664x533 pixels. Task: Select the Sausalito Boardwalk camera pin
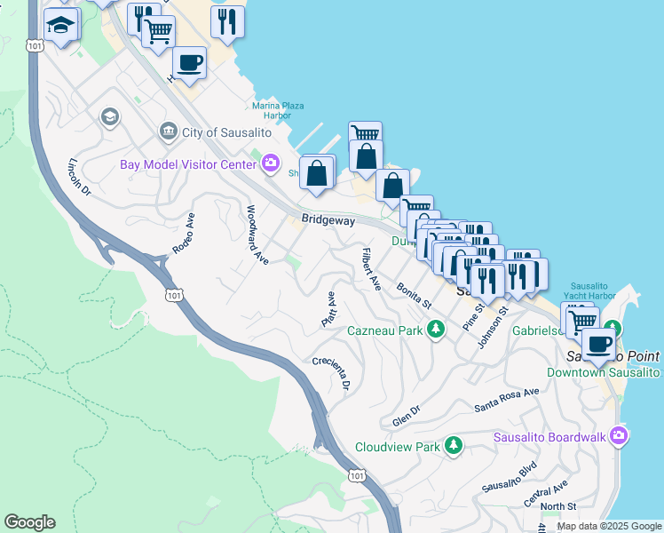click(619, 436)
